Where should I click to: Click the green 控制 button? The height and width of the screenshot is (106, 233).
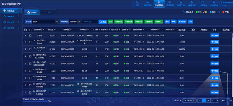(110, 22)
